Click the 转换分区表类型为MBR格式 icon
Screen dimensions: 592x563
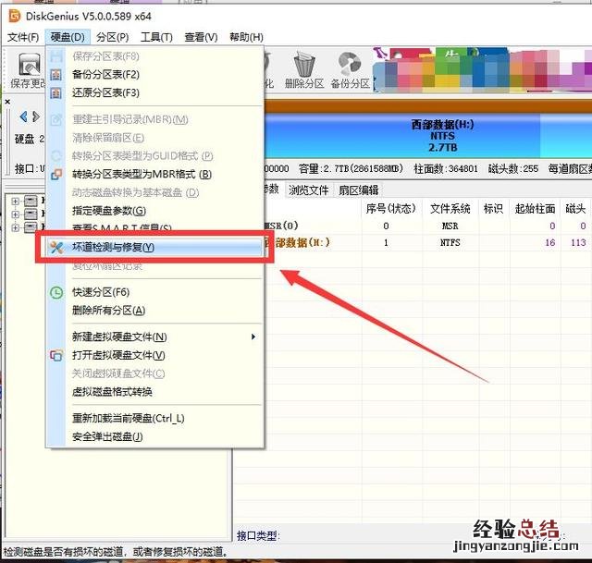point(56,174)
